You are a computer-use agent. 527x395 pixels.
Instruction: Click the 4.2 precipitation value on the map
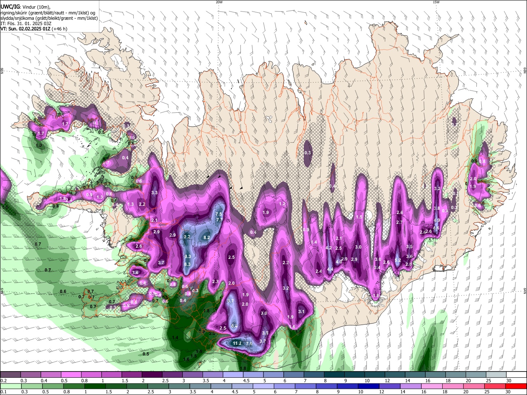[x=329, y=248]
